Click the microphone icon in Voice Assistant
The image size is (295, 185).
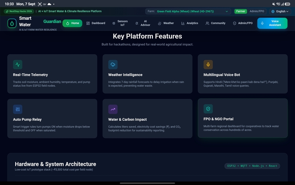[x=262, y=23]
